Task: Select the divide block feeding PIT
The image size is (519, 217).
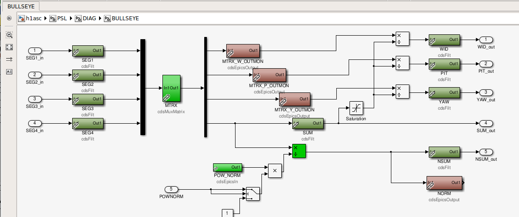Action: [402, 63]
